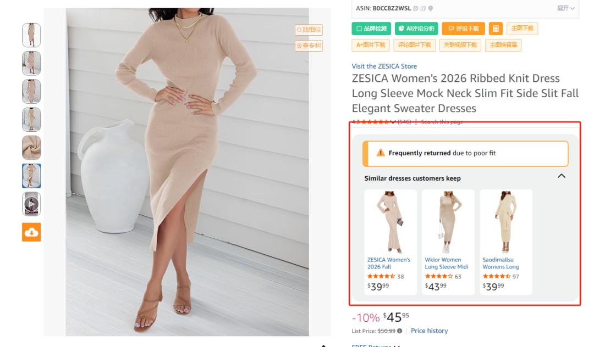The width and height of the screenshot is (594, 347).
Task: Click the 查专利 patent check button
Action: pos(309,46)
